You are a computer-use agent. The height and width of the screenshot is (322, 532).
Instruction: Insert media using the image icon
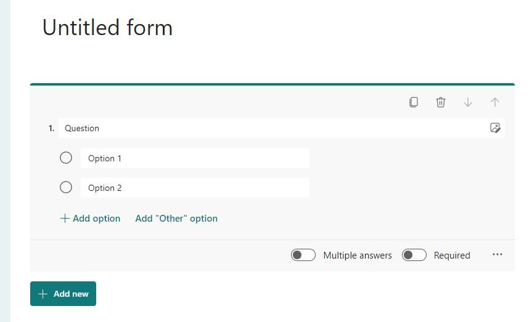[x=495, y=128]
